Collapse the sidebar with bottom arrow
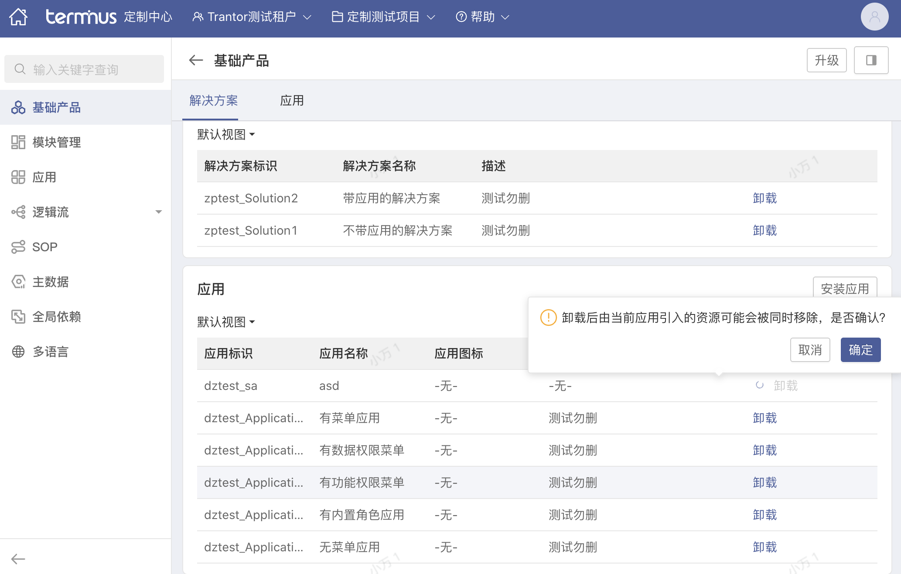Image resolution: width=901 pixels, height=574 pixels. coord(18,559)
